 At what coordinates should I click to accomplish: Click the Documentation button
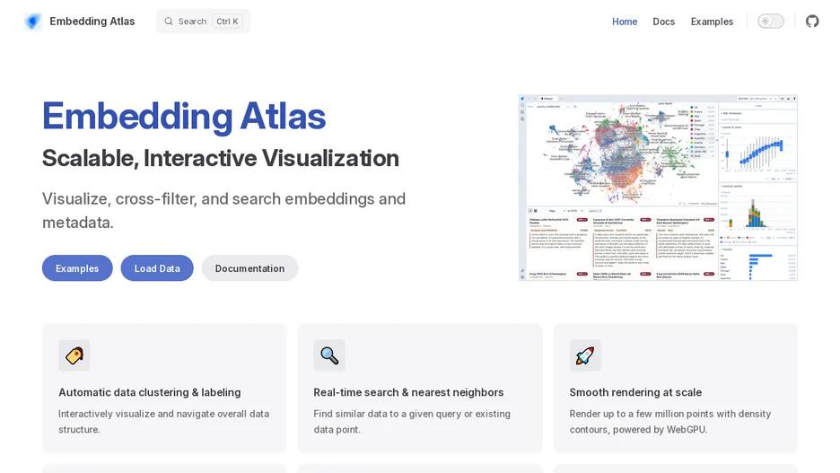click(249, 268)
